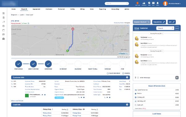The image size is (186, 117).
Task: Open the clipboard icon in the left sidebar
Action: point(3,18)
